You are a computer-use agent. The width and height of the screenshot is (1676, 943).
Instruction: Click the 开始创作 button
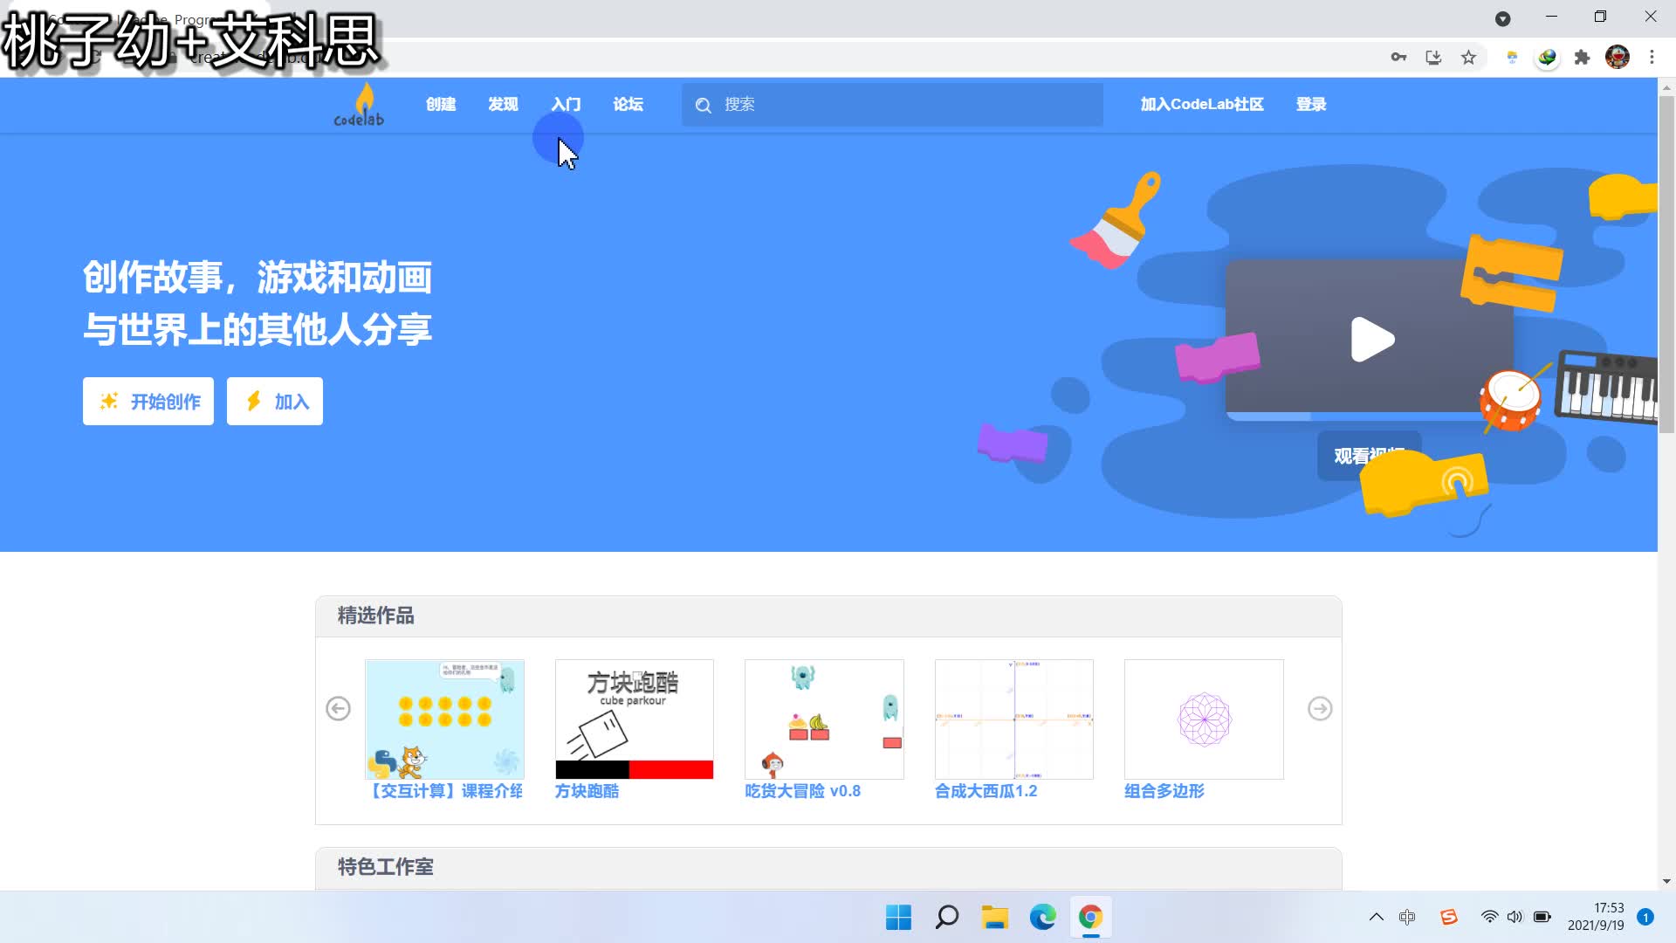pos(148,401)
